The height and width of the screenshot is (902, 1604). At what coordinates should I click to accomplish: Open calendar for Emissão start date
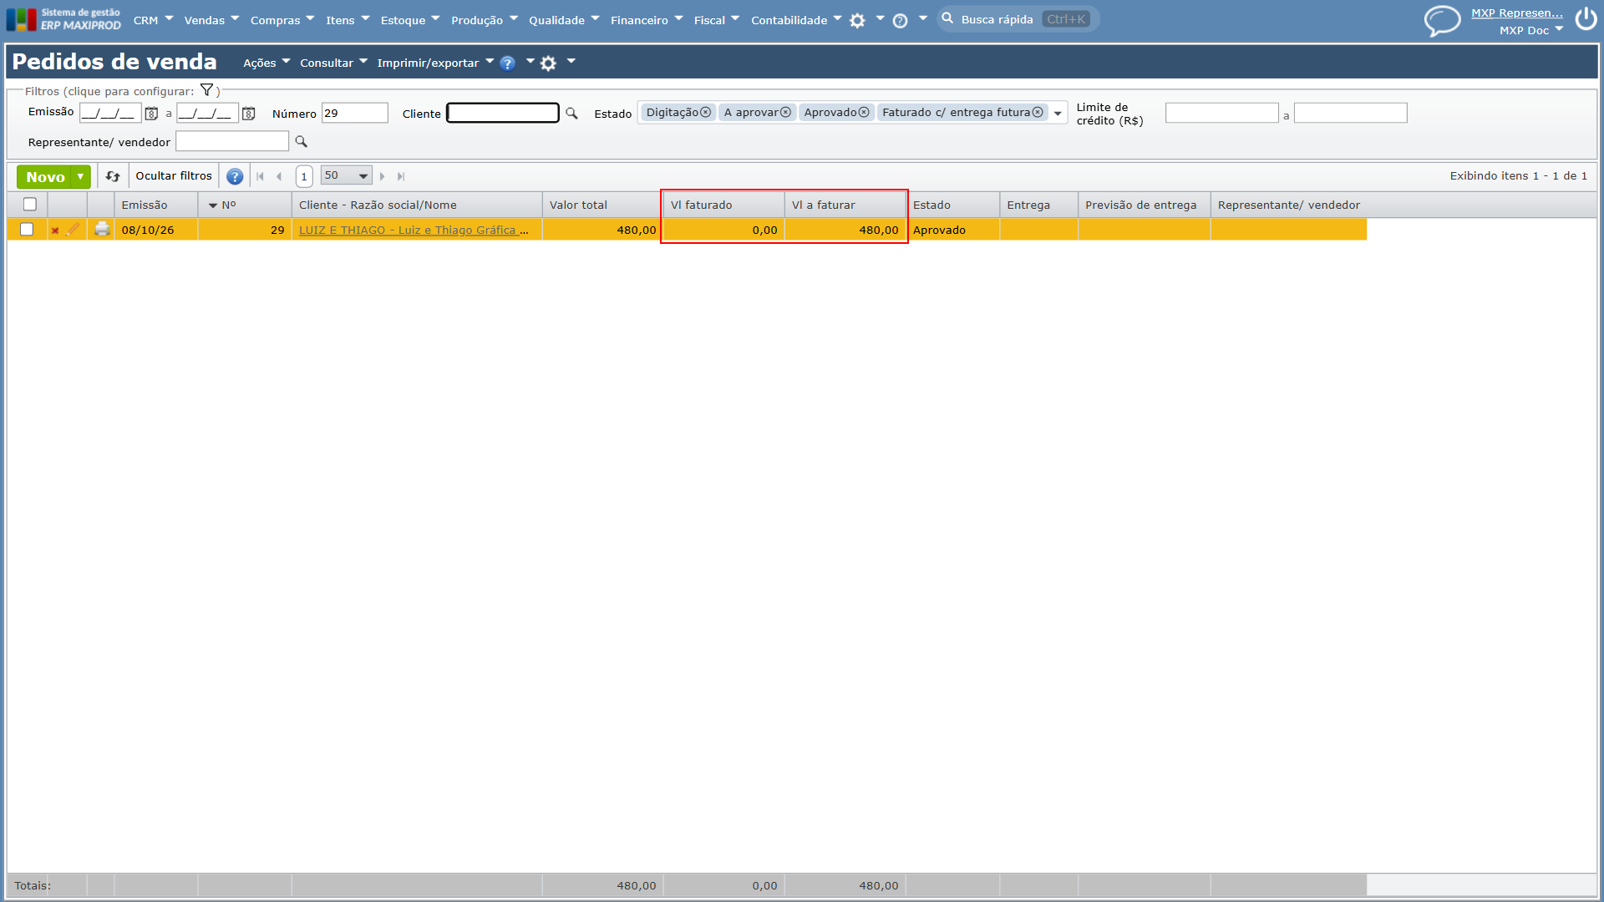[151, 114]
